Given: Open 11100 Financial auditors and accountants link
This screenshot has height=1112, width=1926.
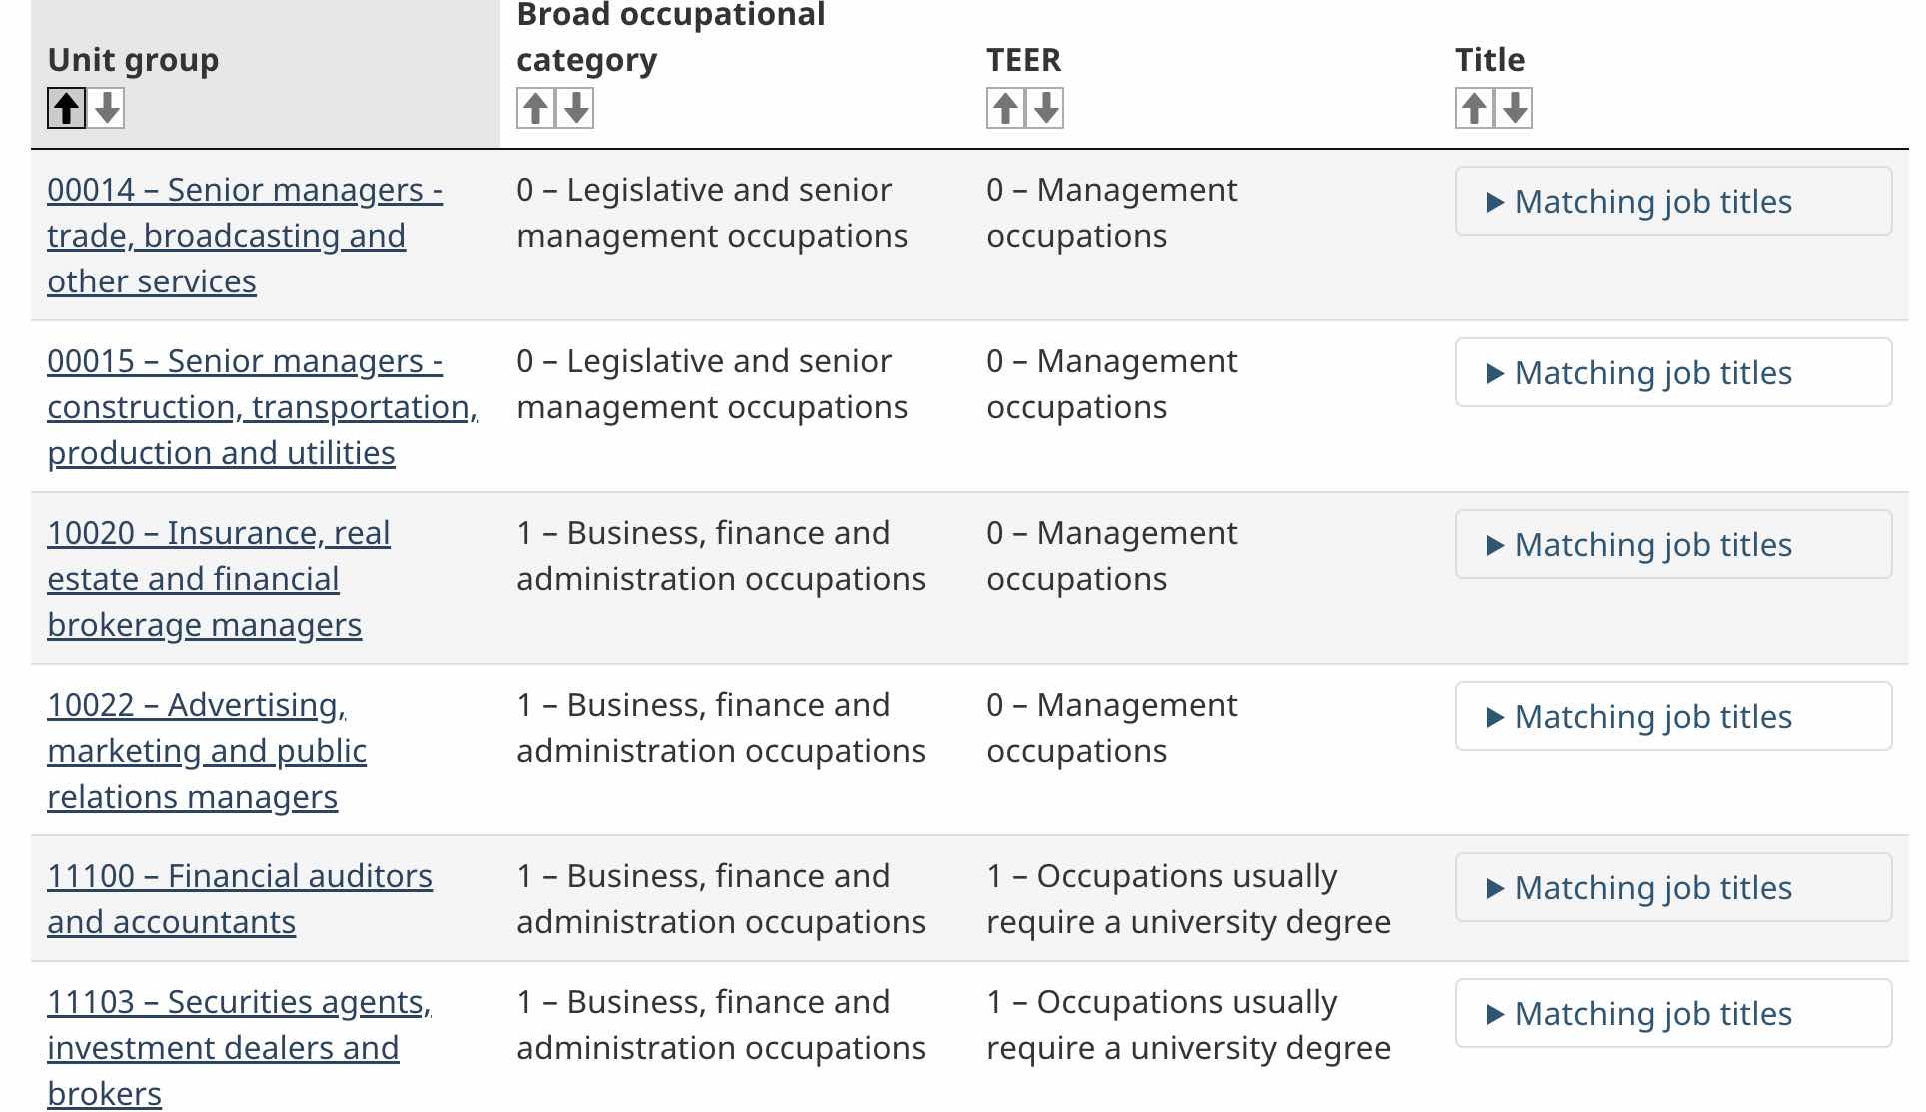Looking at the screenshot, I should pyautogui.click(x=240, y=899).
